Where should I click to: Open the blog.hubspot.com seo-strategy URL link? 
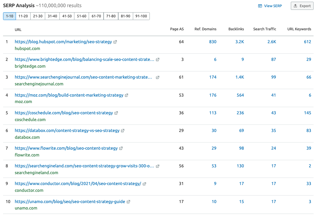tap(63, 42)
